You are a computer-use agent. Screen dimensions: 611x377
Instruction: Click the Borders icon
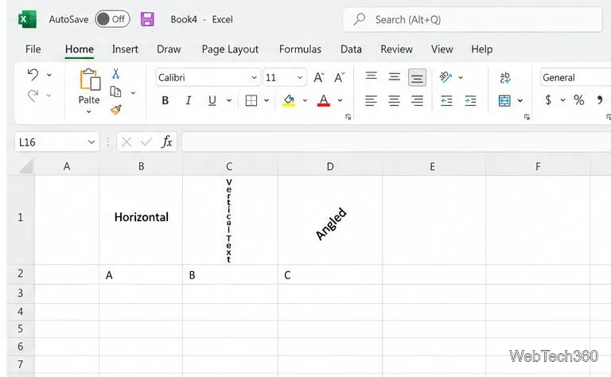251,100
